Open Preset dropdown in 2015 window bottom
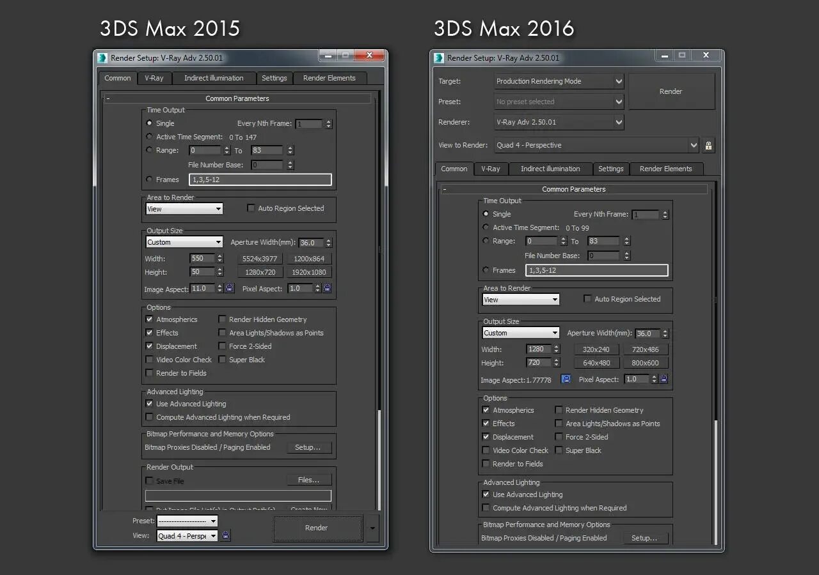This screenshot has height=575, width=819. coord(187,521)
